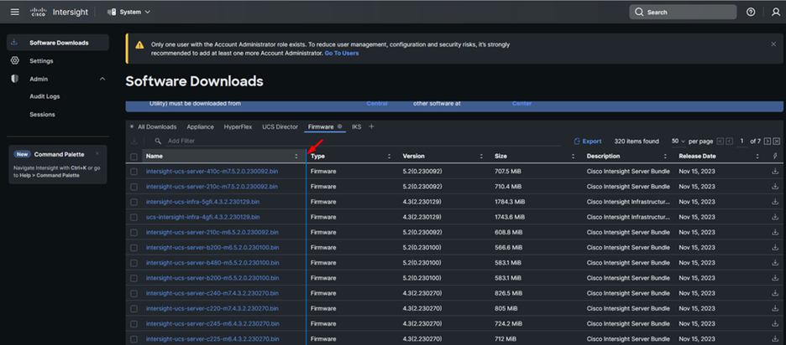This screenshot has height=345, width=786.
Task: Click the Go To Users link
Action: 342,53
